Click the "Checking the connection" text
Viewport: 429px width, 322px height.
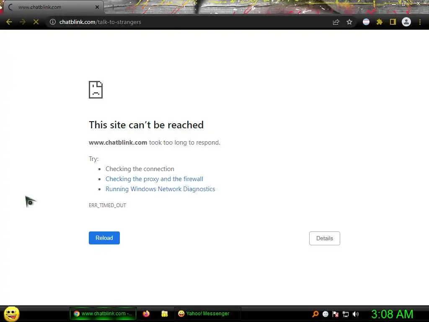coord(140,169)
